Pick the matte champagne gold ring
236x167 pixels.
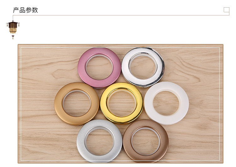[x=77, y=104]
